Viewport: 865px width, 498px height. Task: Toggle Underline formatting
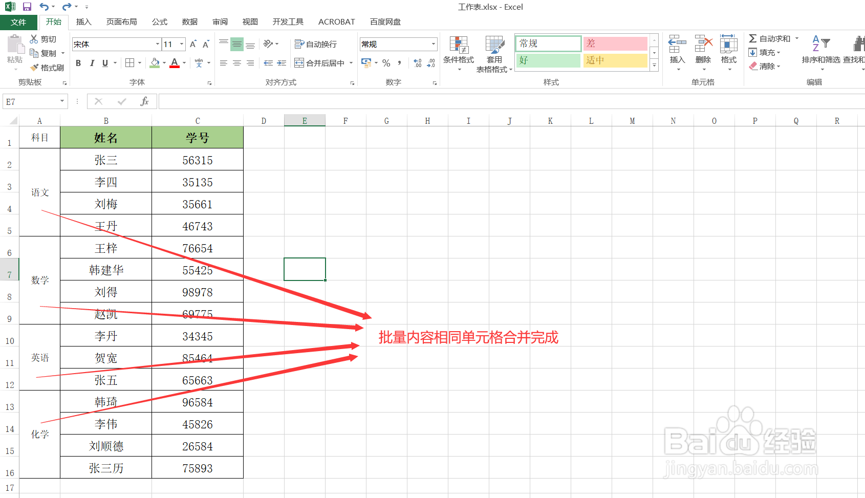pos(105,63)
